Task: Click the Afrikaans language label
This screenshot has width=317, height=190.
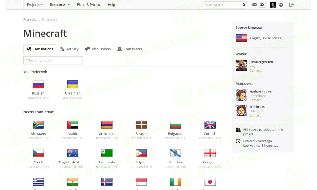Action: point(38,134)
